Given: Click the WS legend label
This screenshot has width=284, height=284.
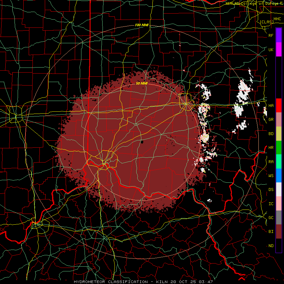Looking at the screenshot, I should point(271,176).
